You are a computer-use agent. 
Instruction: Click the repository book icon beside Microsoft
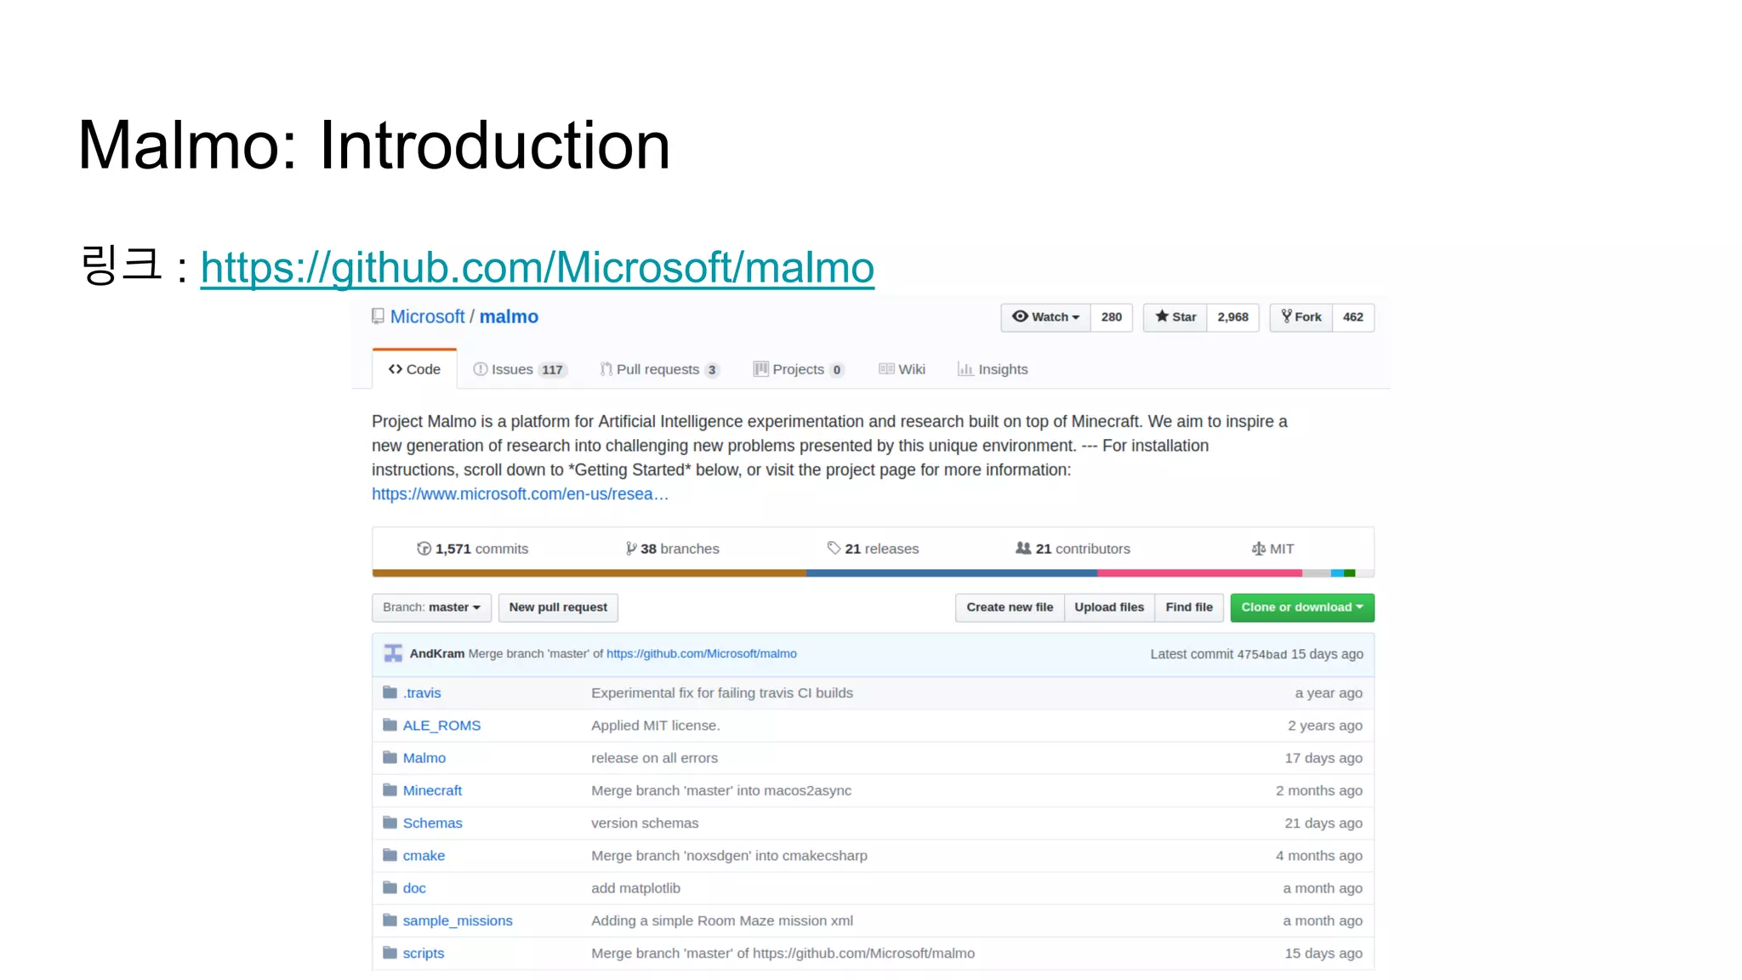click(x=378, y=316)
